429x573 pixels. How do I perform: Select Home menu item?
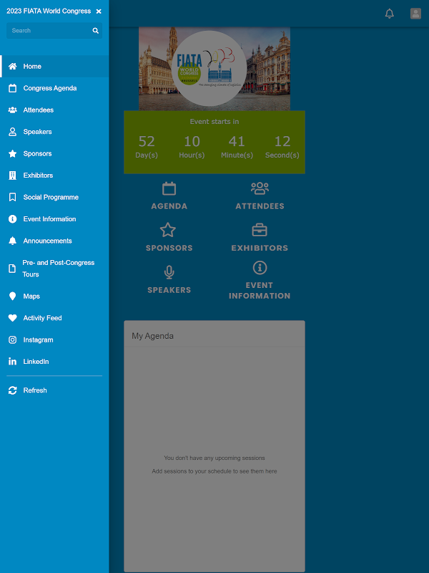point(54,66)
